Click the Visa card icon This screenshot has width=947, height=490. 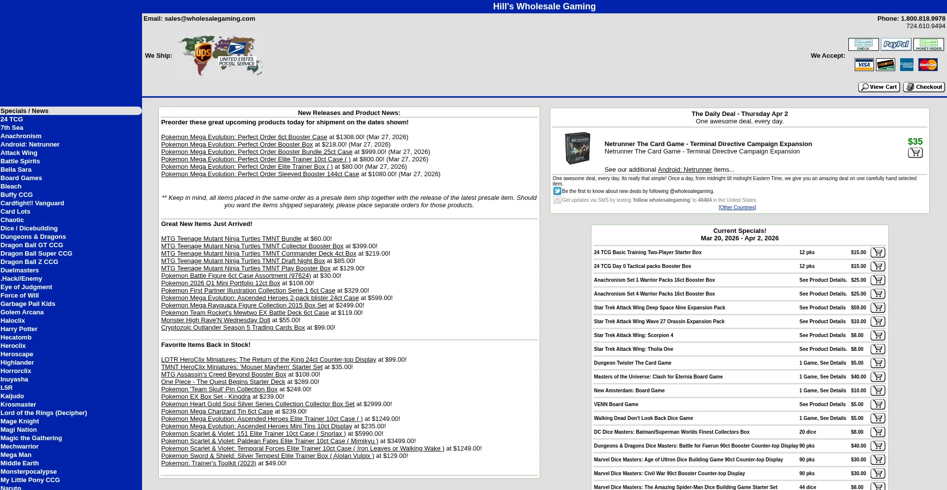point(864,65)
